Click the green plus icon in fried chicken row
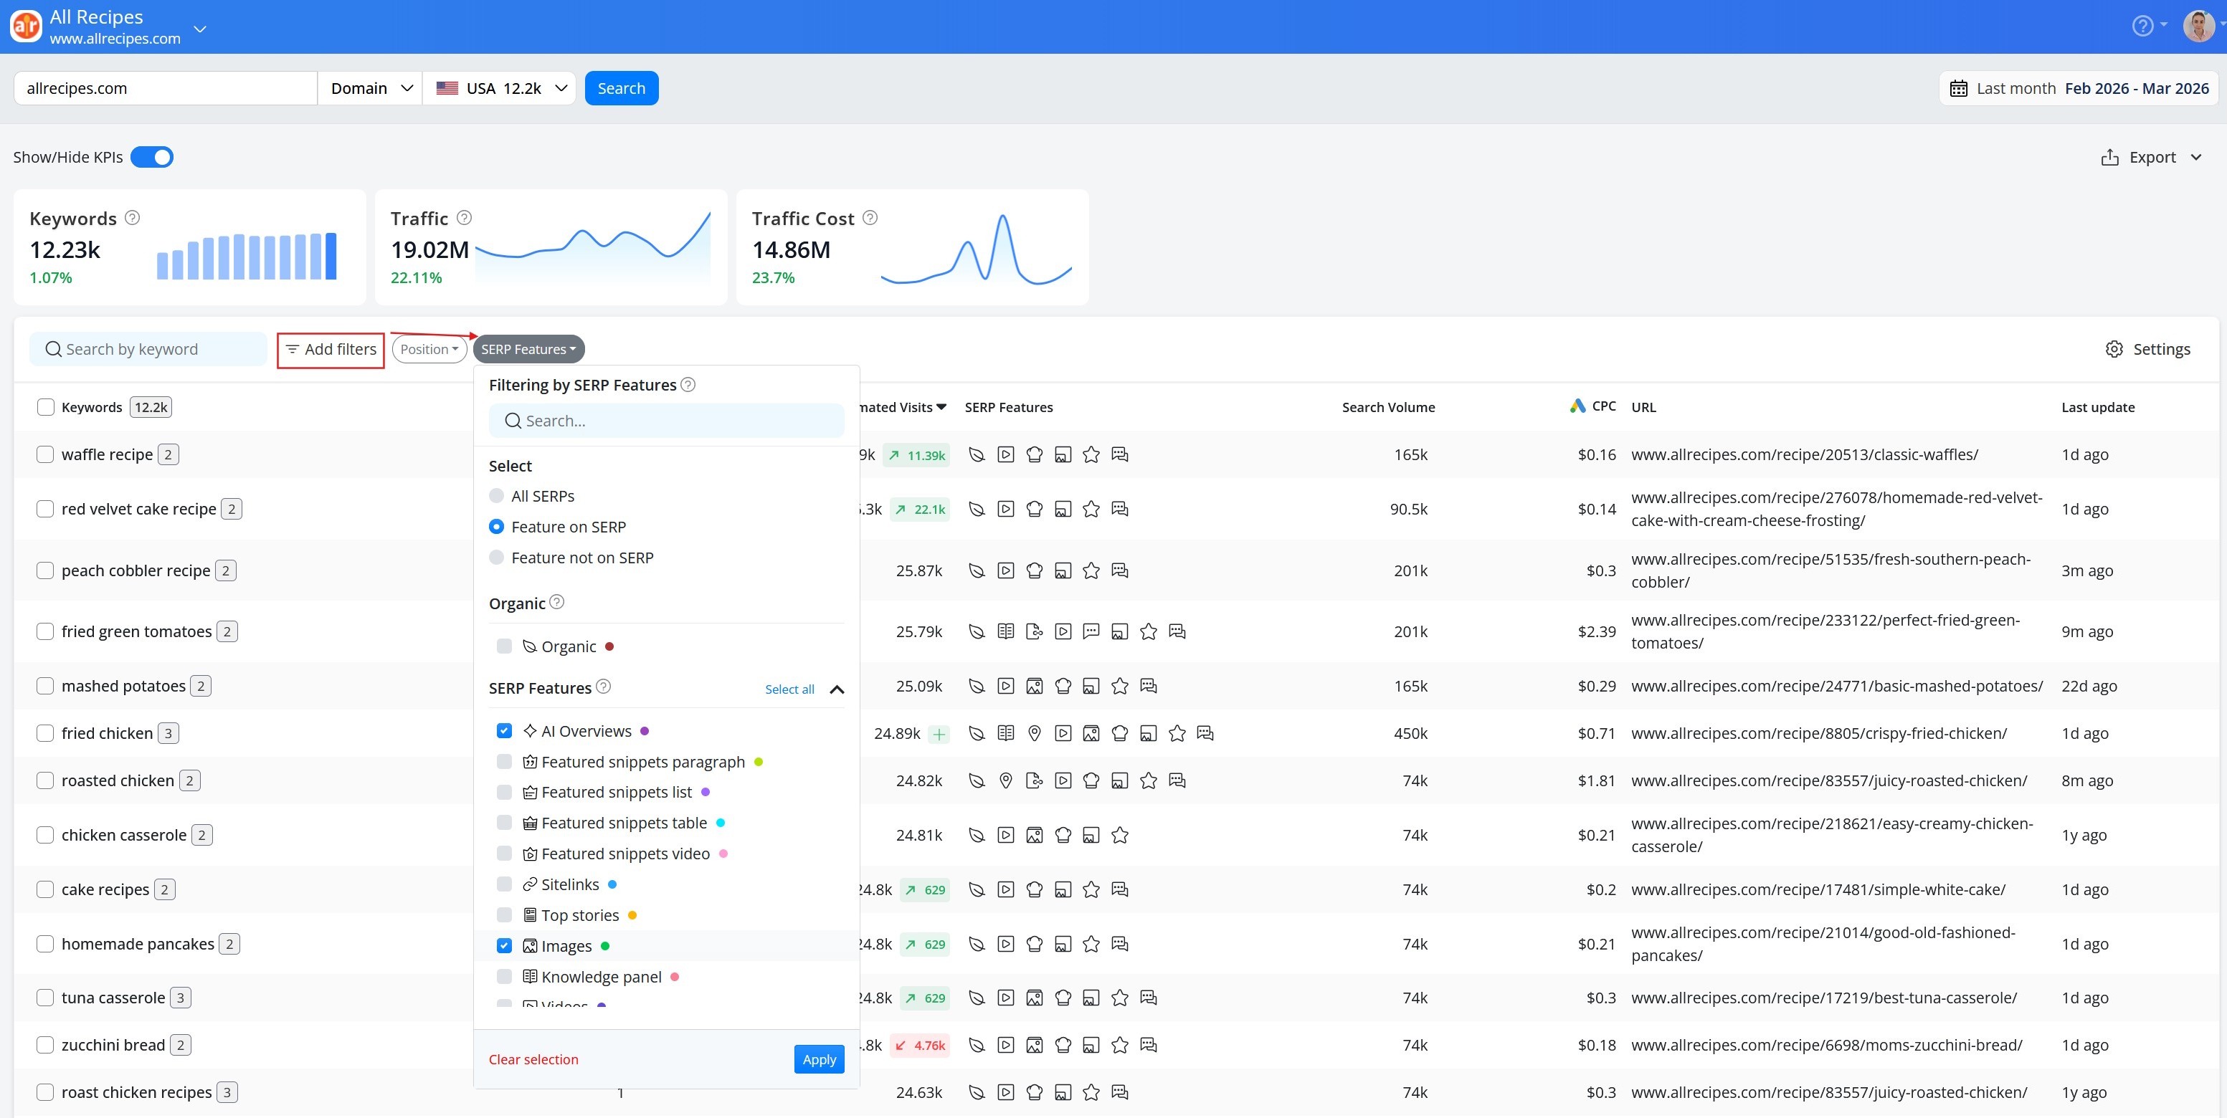 tap(939, 735)
